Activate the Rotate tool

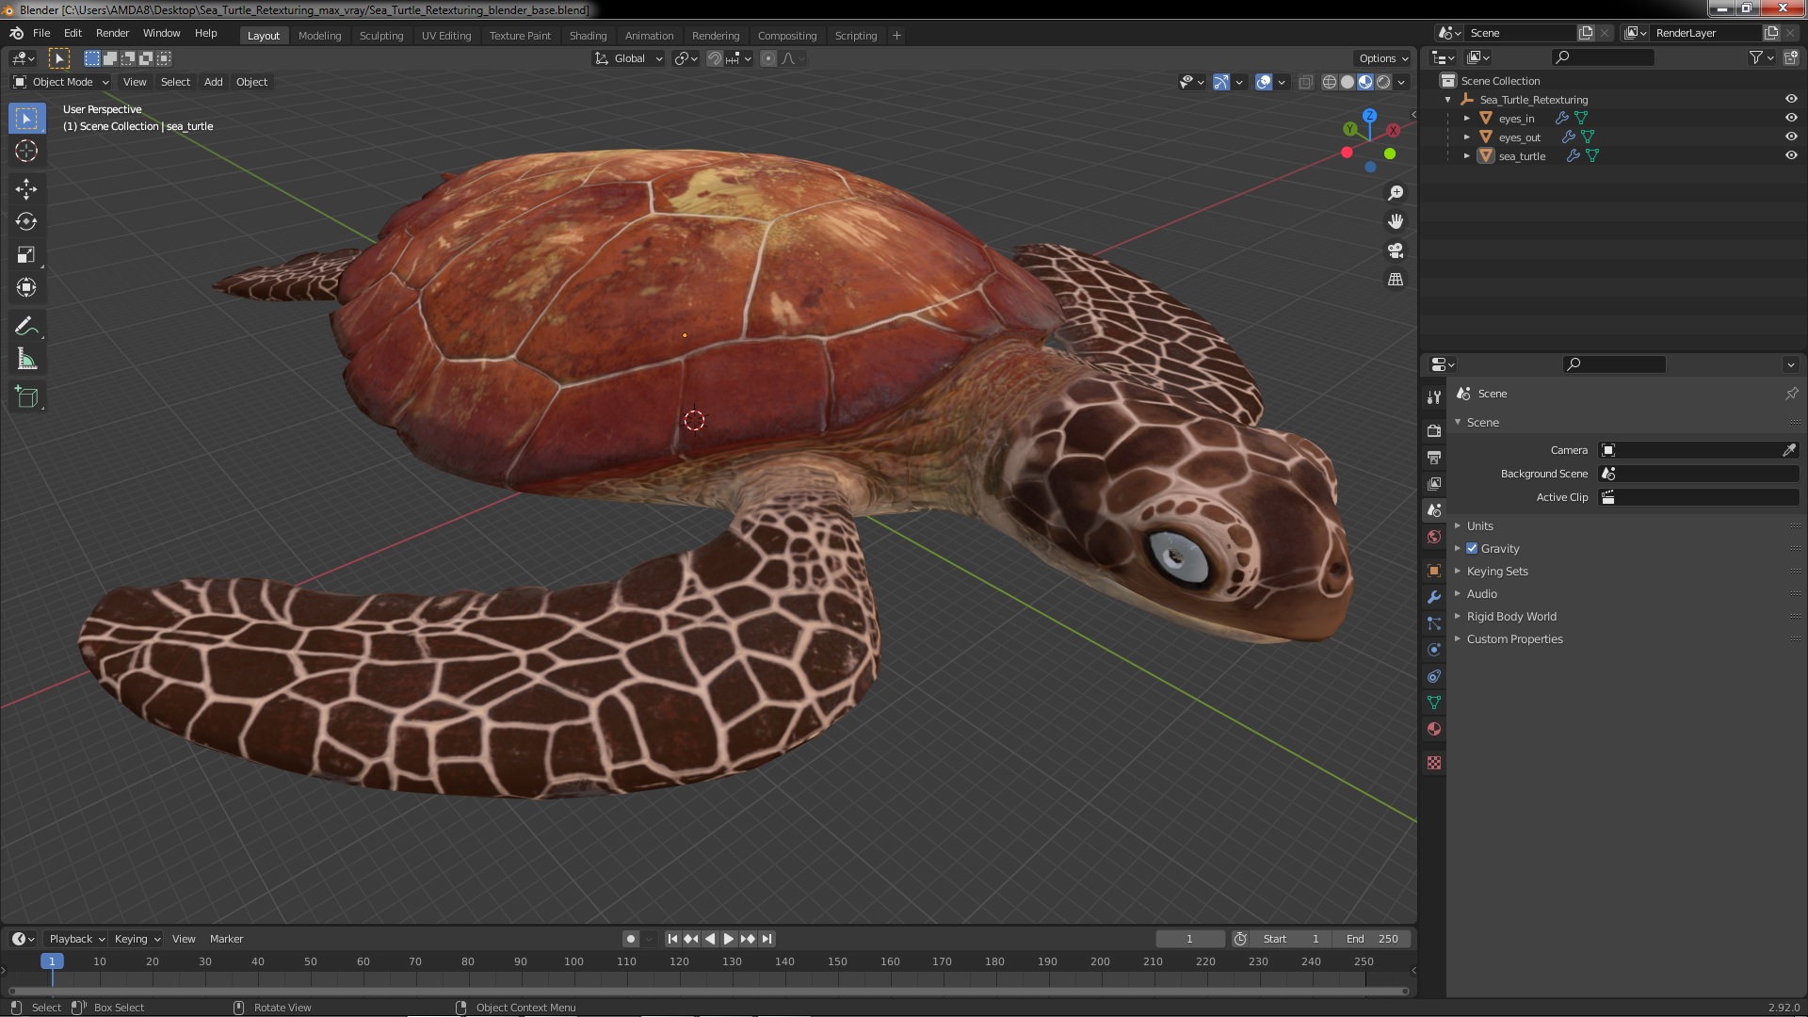(x=26, y=221)
